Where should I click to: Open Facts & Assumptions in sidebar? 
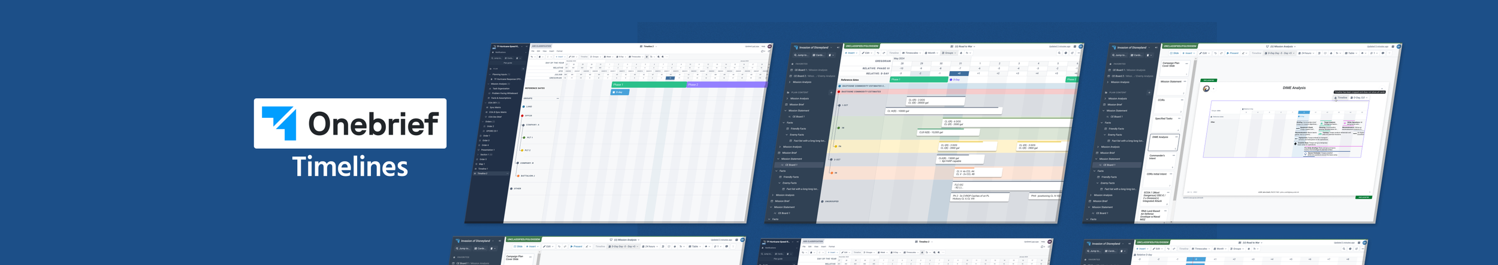(501, 98)
